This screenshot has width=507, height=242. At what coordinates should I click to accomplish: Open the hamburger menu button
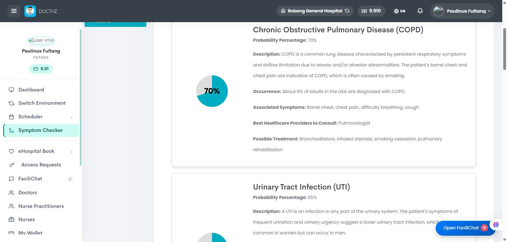(14, 11)
